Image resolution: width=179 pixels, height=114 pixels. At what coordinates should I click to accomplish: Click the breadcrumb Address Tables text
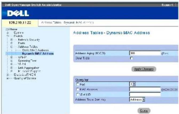click(51, 23)
